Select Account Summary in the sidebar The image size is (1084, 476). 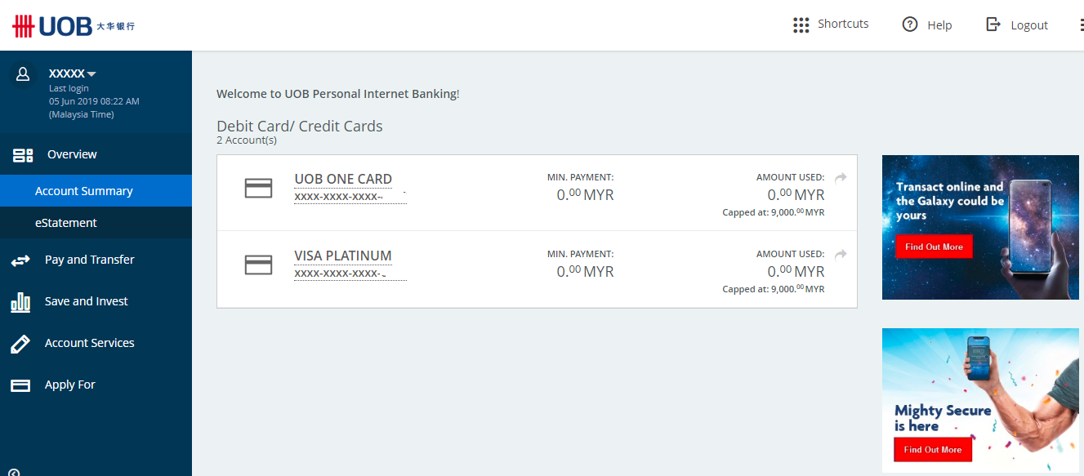(x=96, y=191)
